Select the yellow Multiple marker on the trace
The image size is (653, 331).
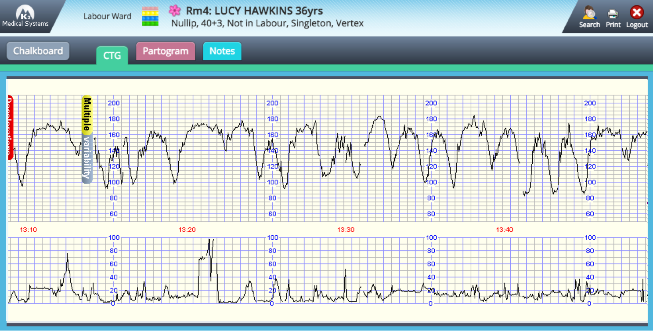(87, 115)
